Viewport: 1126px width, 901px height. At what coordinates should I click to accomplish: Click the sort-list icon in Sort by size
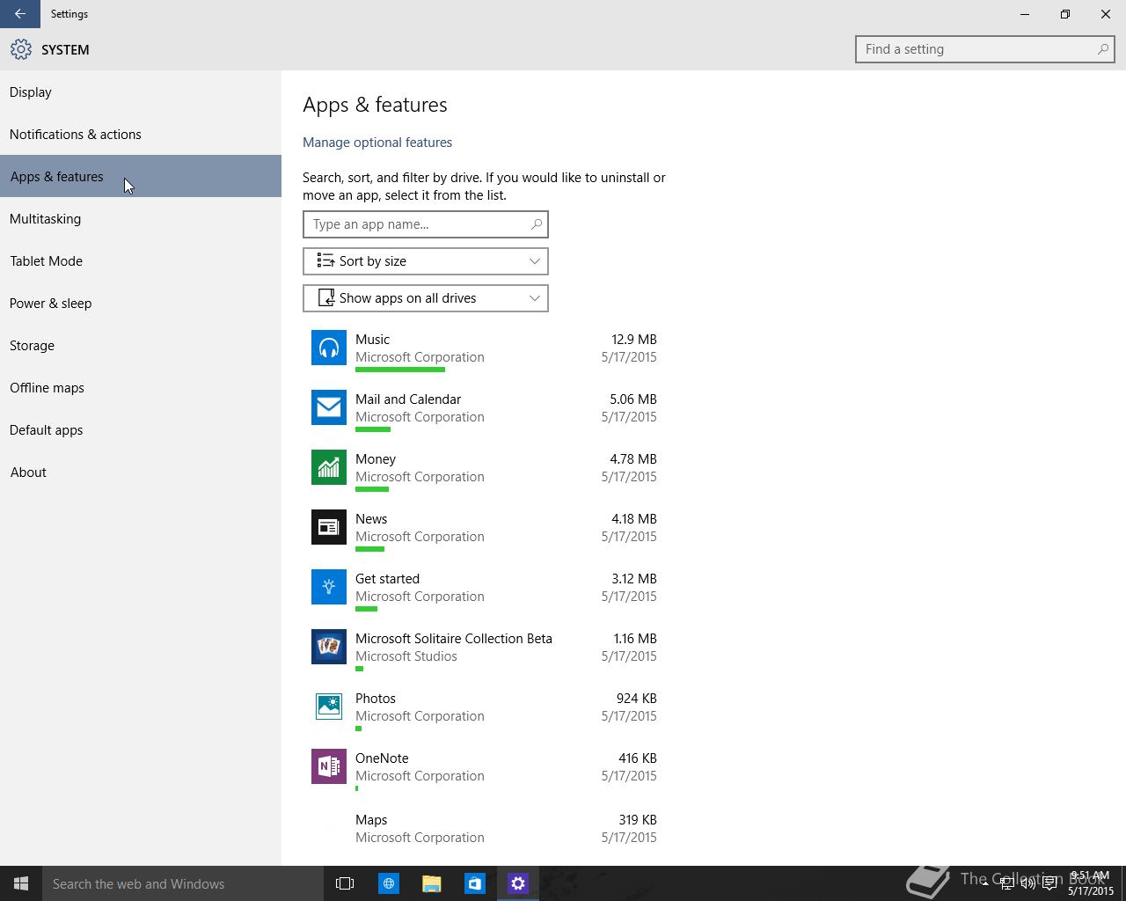click(x=325, y=260)
